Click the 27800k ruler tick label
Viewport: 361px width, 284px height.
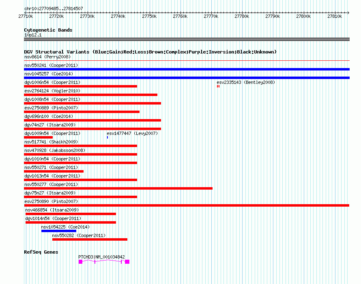click(303, 16)
